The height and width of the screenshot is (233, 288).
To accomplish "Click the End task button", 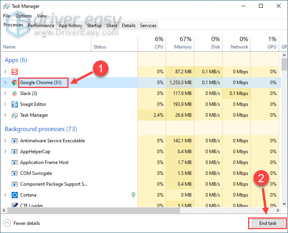I will tap(267, 223).
